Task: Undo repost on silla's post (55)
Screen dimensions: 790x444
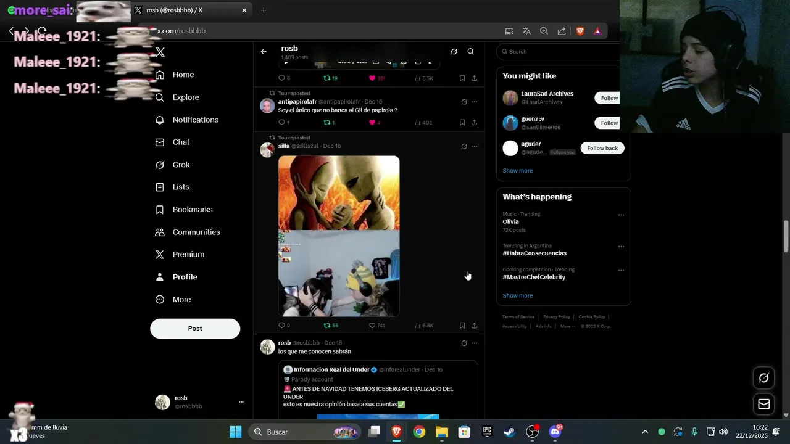Action: tap(331, 326)
